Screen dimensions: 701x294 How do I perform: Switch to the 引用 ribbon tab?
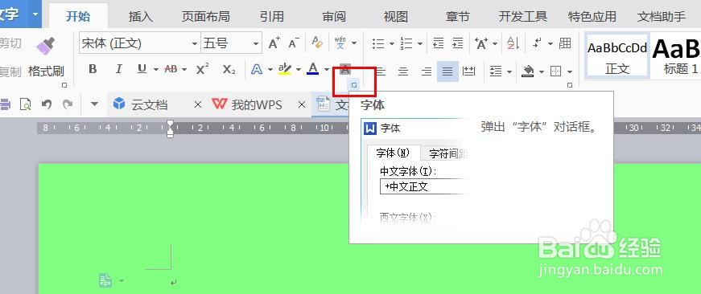coord(272,17)
